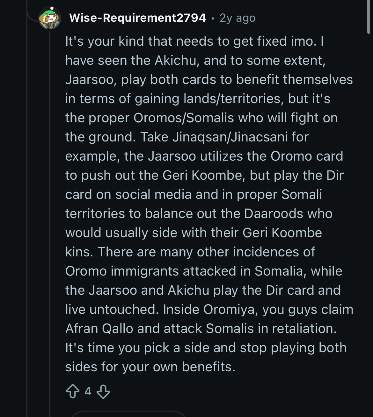The image size is (373, 417).
Task: Click the online status dot on avatar
Action: tap(52, 8)
